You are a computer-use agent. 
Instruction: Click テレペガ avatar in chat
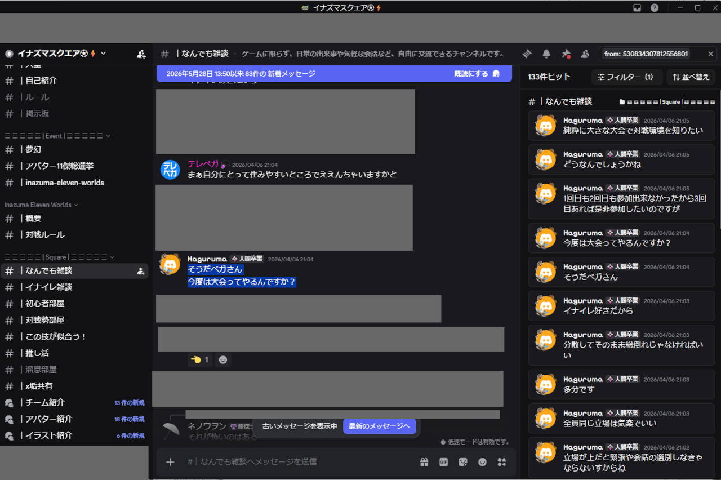170,170
